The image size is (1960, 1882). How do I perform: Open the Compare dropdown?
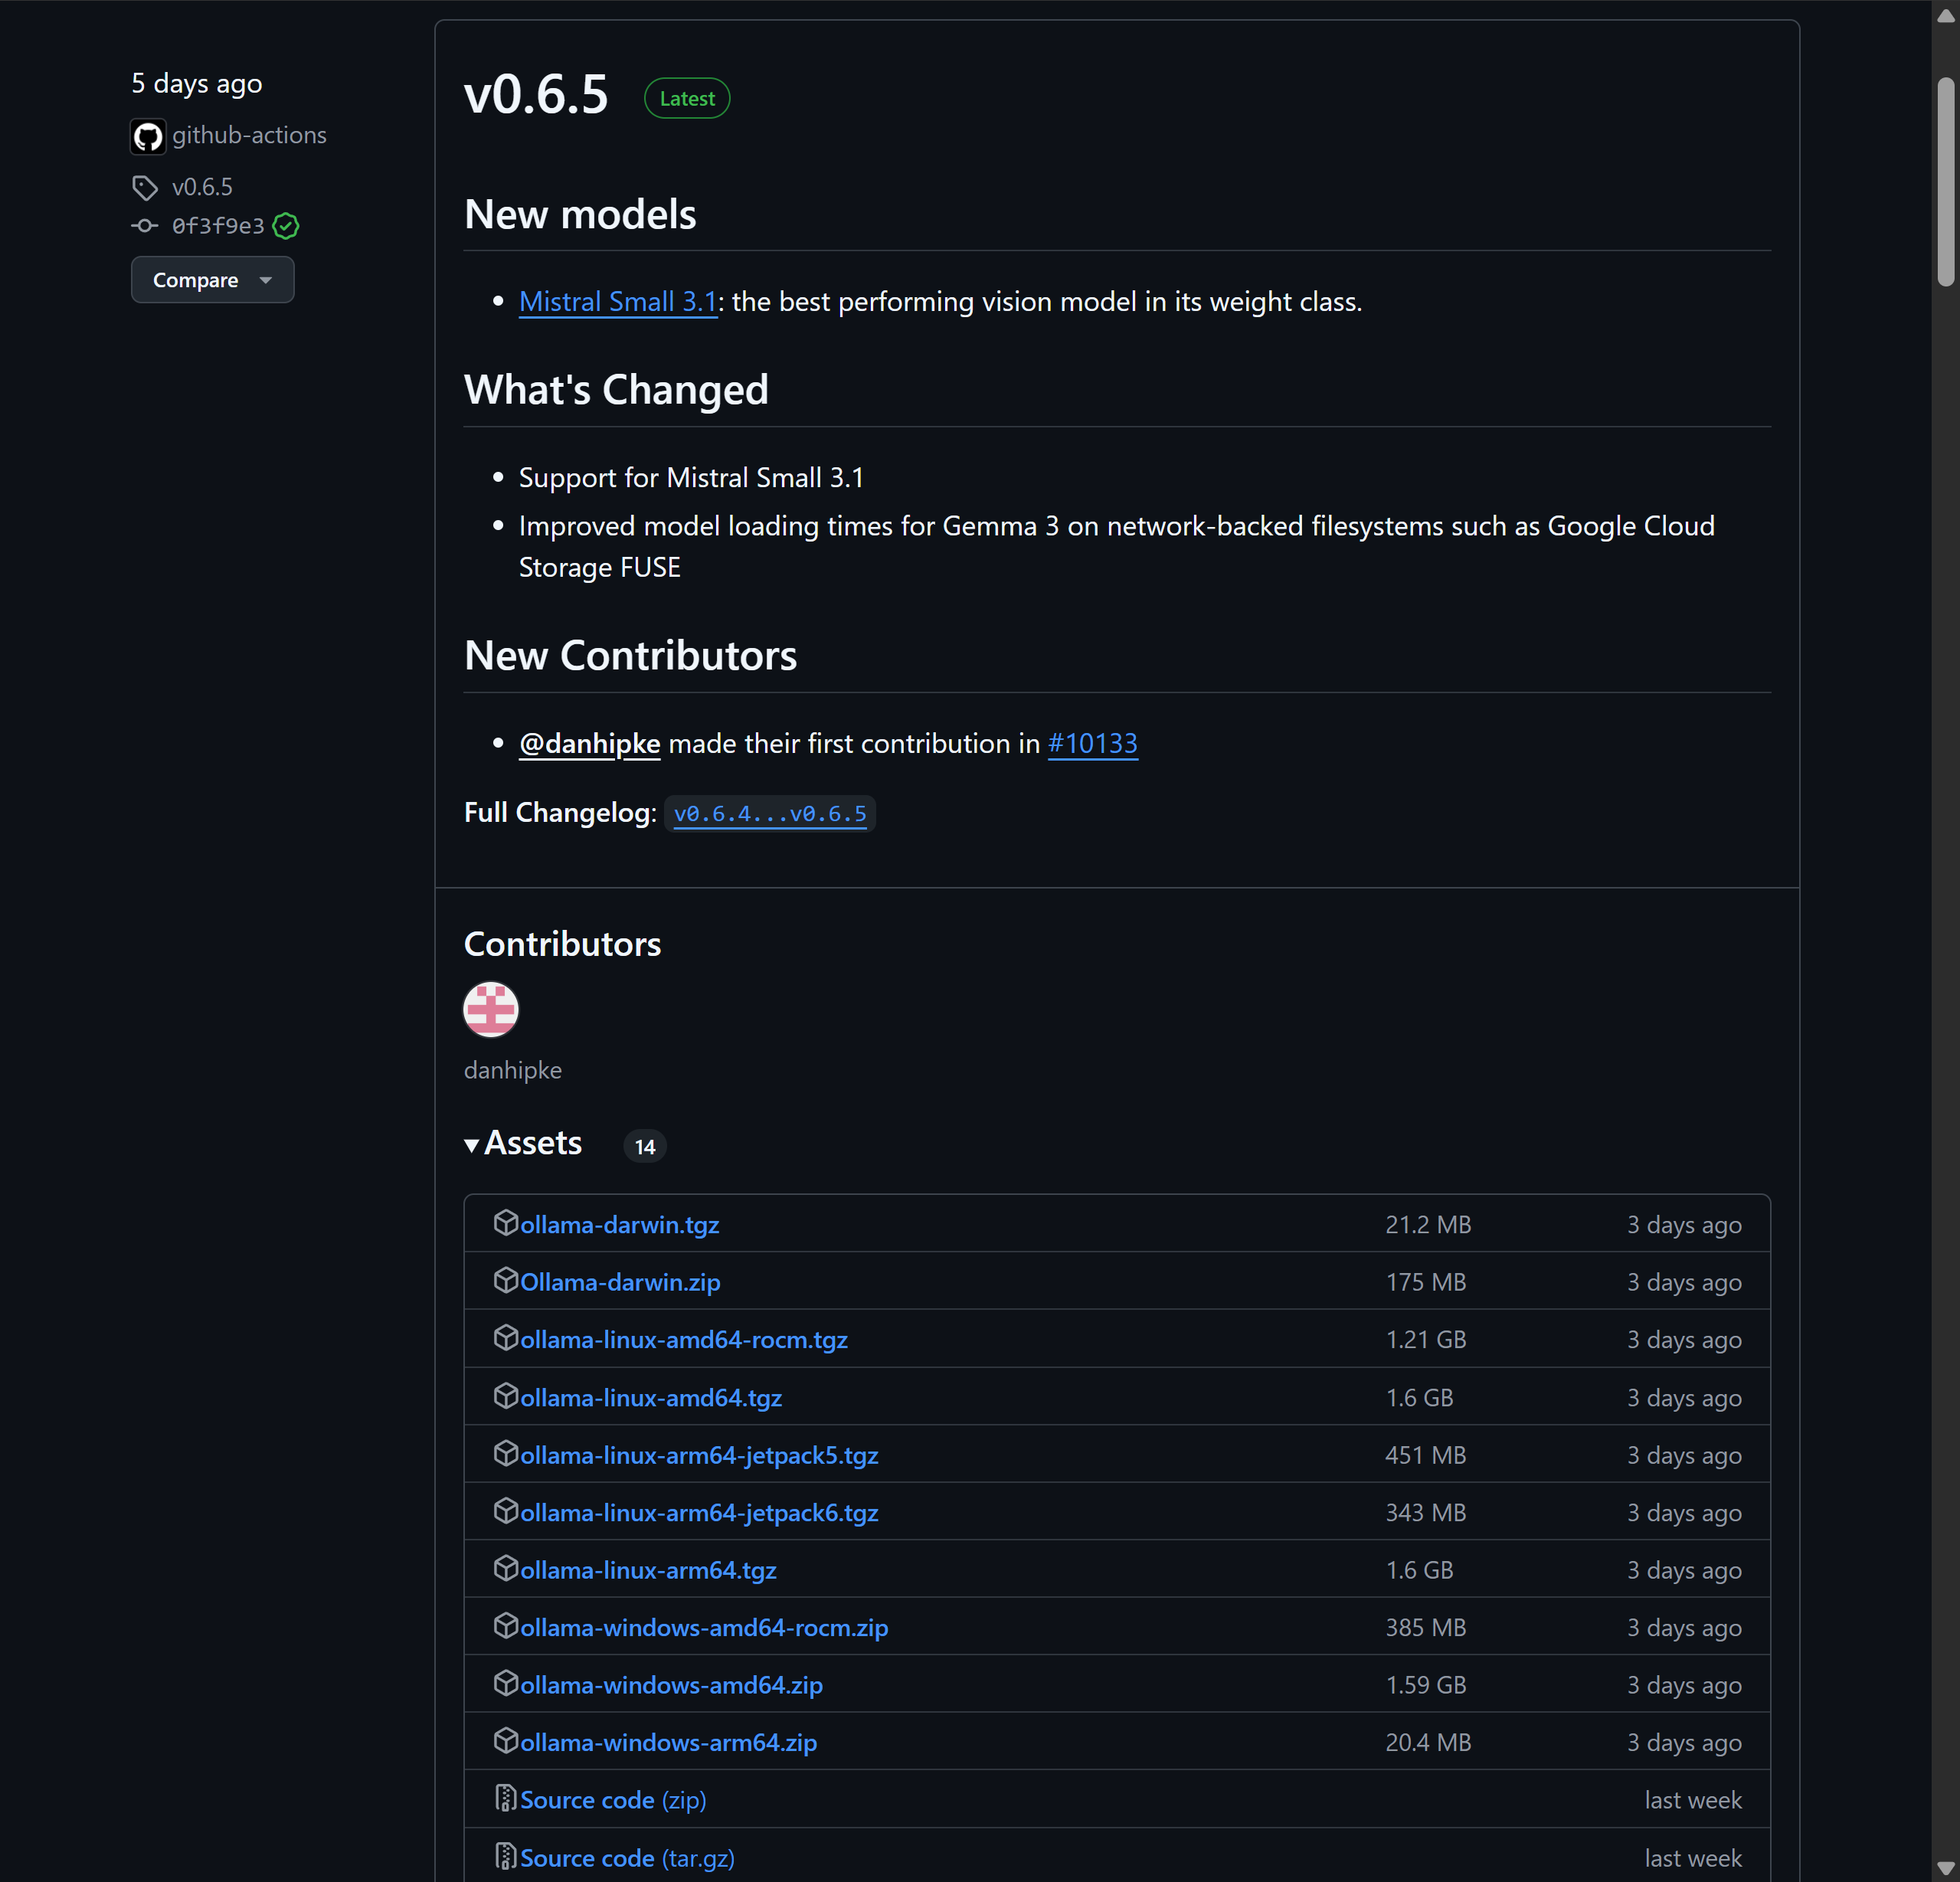(212, 280)
